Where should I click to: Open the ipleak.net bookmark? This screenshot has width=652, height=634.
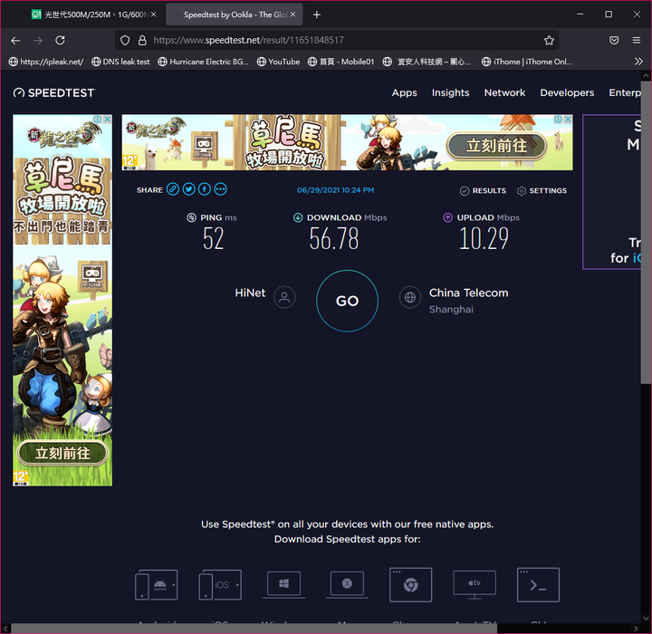point(46,62)
